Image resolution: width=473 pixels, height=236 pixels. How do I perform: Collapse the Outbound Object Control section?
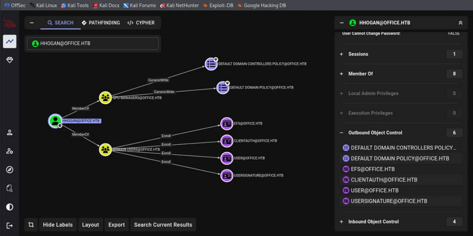(342, 133)
